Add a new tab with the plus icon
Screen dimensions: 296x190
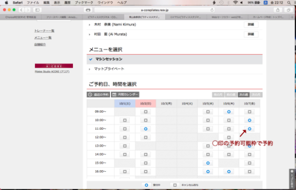click(x=292, y=17)
